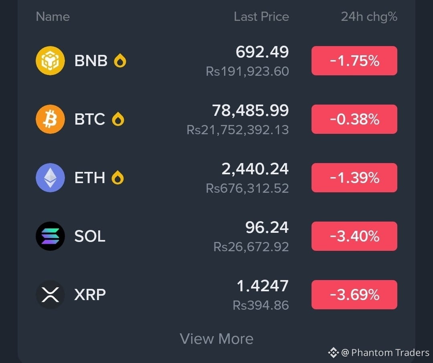433x363 pixels.
Task: Open View More link
Action: point(216,339)
